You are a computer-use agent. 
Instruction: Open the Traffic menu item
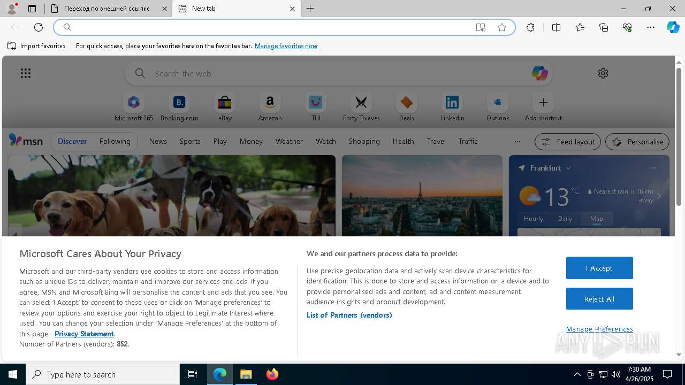pos(468,141)
